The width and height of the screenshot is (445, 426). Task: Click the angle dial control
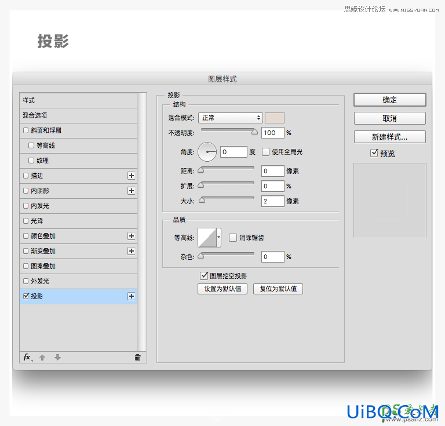coord(207,152)
